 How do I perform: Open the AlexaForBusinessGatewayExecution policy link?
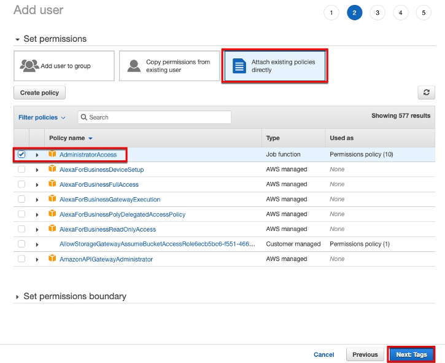pos(110,200)
